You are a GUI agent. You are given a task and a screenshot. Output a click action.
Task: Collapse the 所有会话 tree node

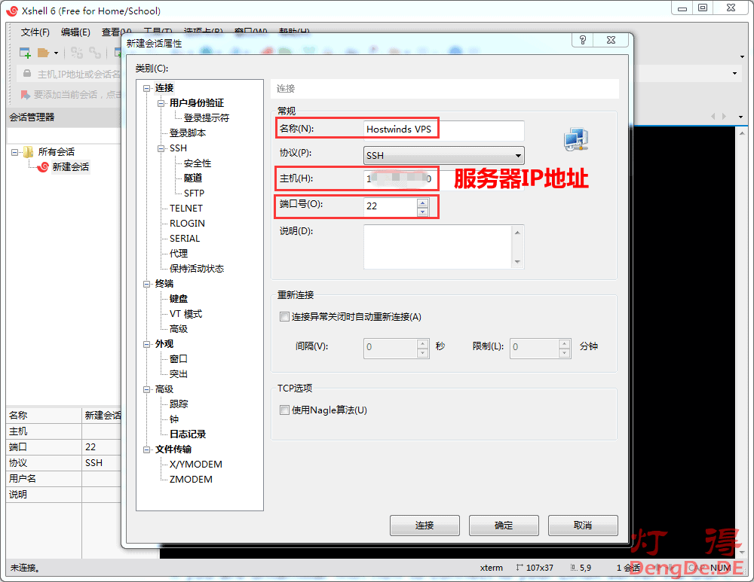click(x=15, y=152)
